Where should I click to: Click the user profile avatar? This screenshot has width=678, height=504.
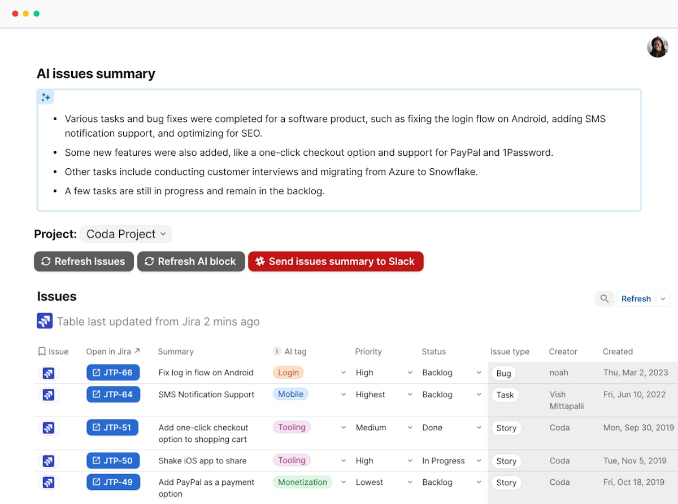pos(657,47)
